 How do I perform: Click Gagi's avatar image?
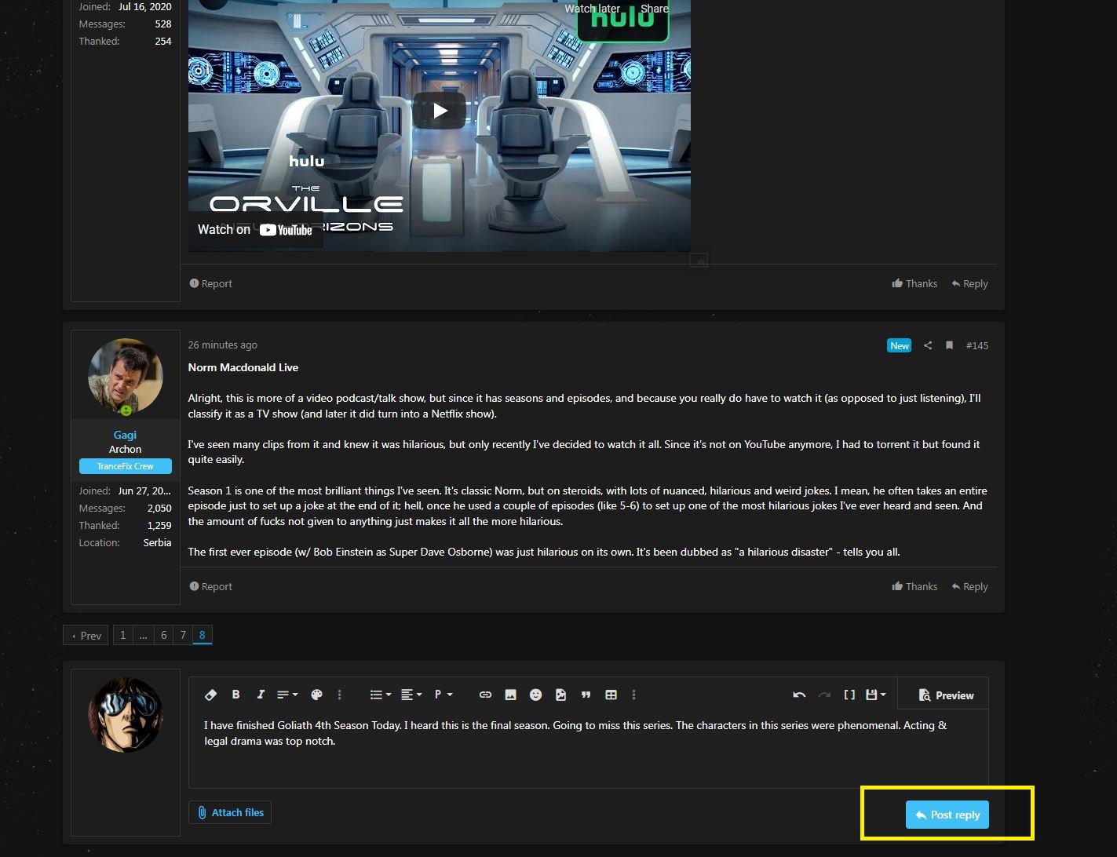coord(126,377)
